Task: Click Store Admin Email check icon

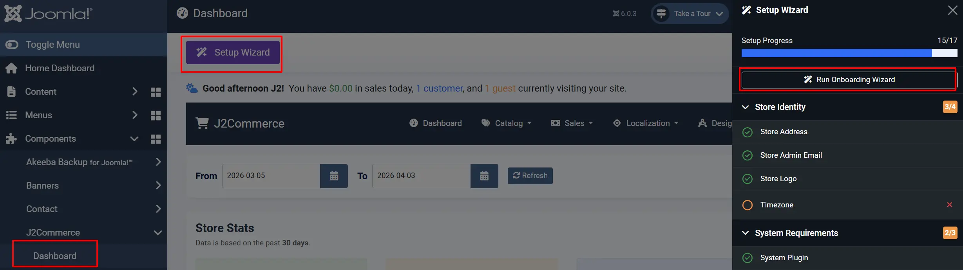Action: click(x=748, y=156)
